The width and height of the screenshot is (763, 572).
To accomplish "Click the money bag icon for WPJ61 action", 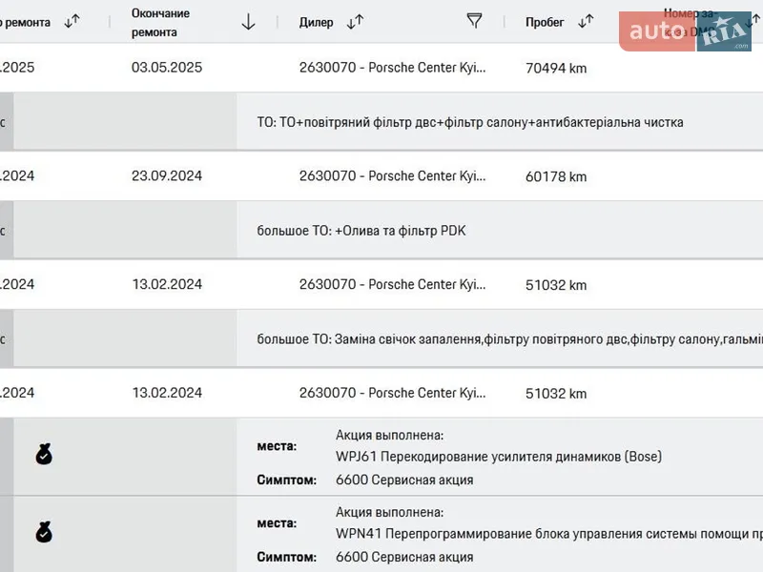I will (44, 454).
